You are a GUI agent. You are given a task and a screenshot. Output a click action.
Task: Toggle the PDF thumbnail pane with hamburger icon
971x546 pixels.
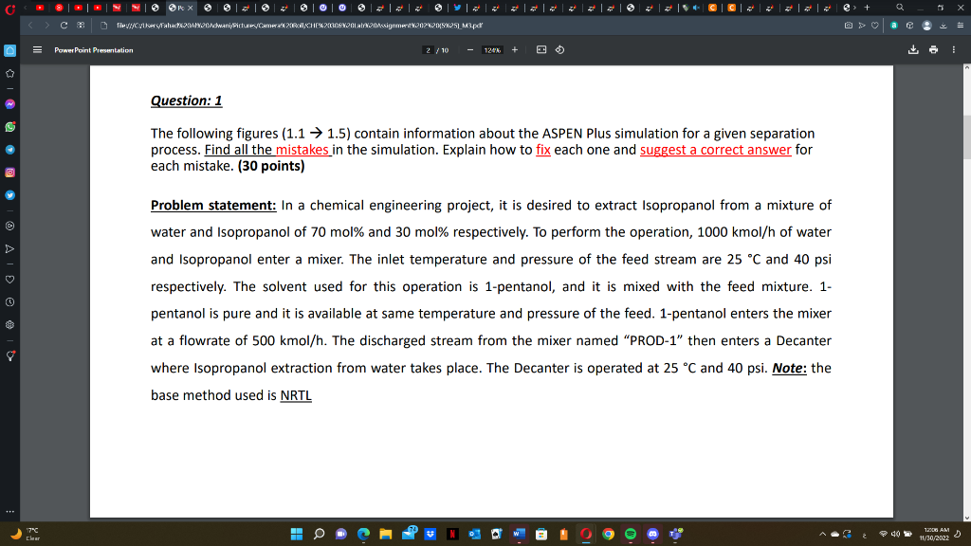pyautogui.click(x=36, y=49)
